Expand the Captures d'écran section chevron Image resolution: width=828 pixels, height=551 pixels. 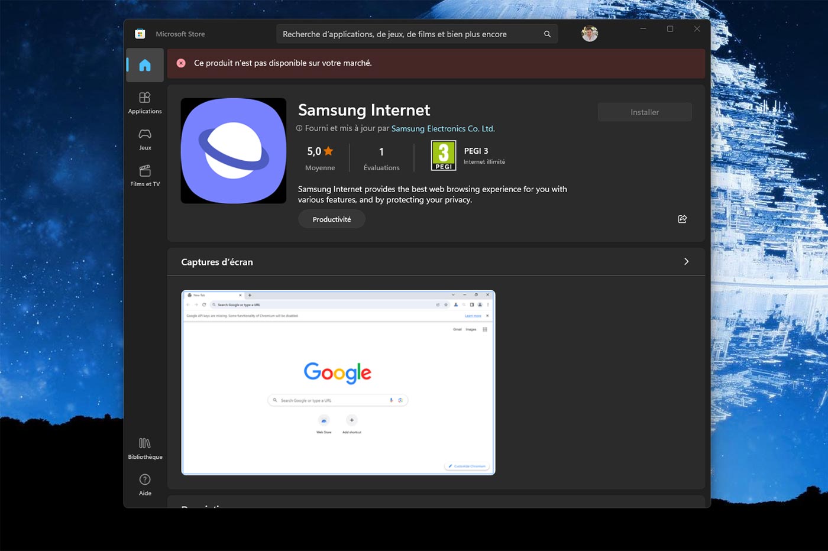point(686,261)
